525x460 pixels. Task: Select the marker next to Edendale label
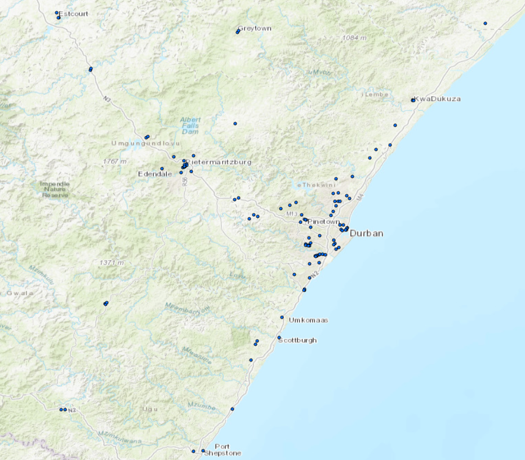(162, 168)
